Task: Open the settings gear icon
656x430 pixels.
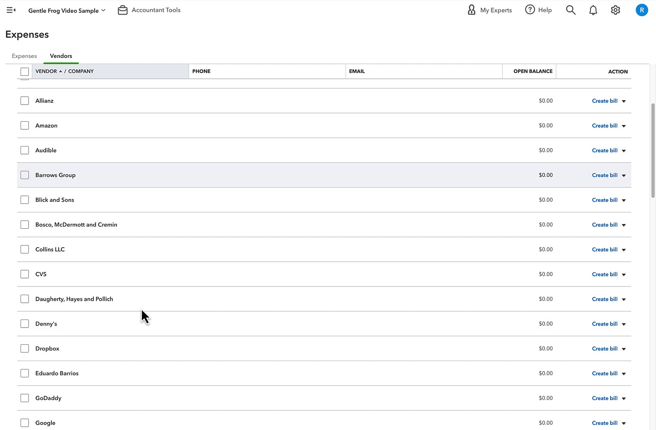Action: (x=615, y=10)
